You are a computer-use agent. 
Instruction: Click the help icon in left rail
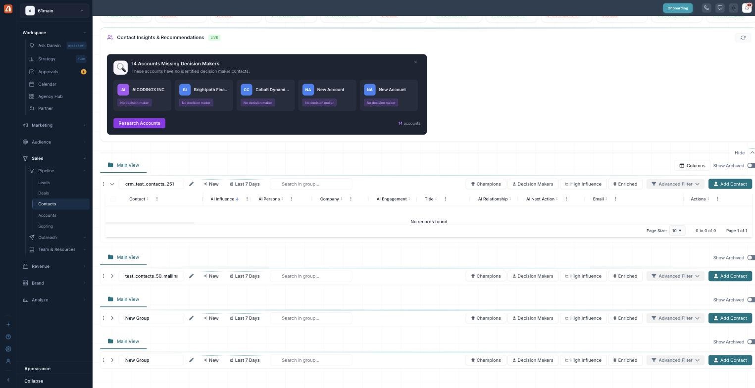pyautogui.click(x=8, y=337)
